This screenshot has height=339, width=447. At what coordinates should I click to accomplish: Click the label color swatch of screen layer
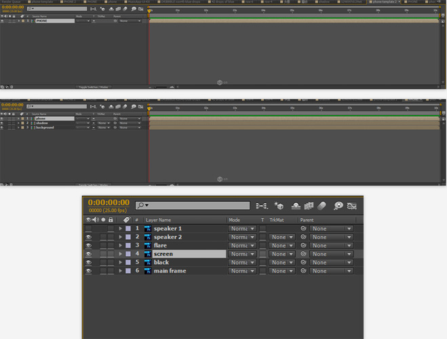[x=128, y=254]
